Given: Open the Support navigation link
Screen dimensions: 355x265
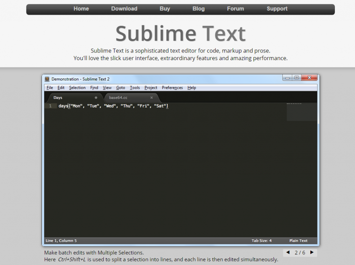Looking at the screenshot, I should (277, 9).
